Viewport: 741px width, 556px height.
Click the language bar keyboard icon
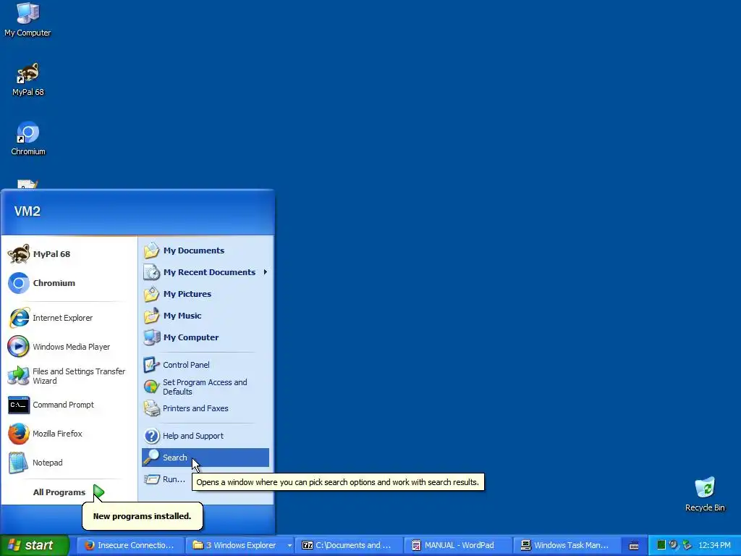coord(634,546)
